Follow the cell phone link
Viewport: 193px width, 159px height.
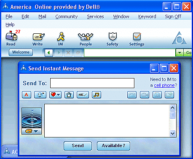[164, 85]
